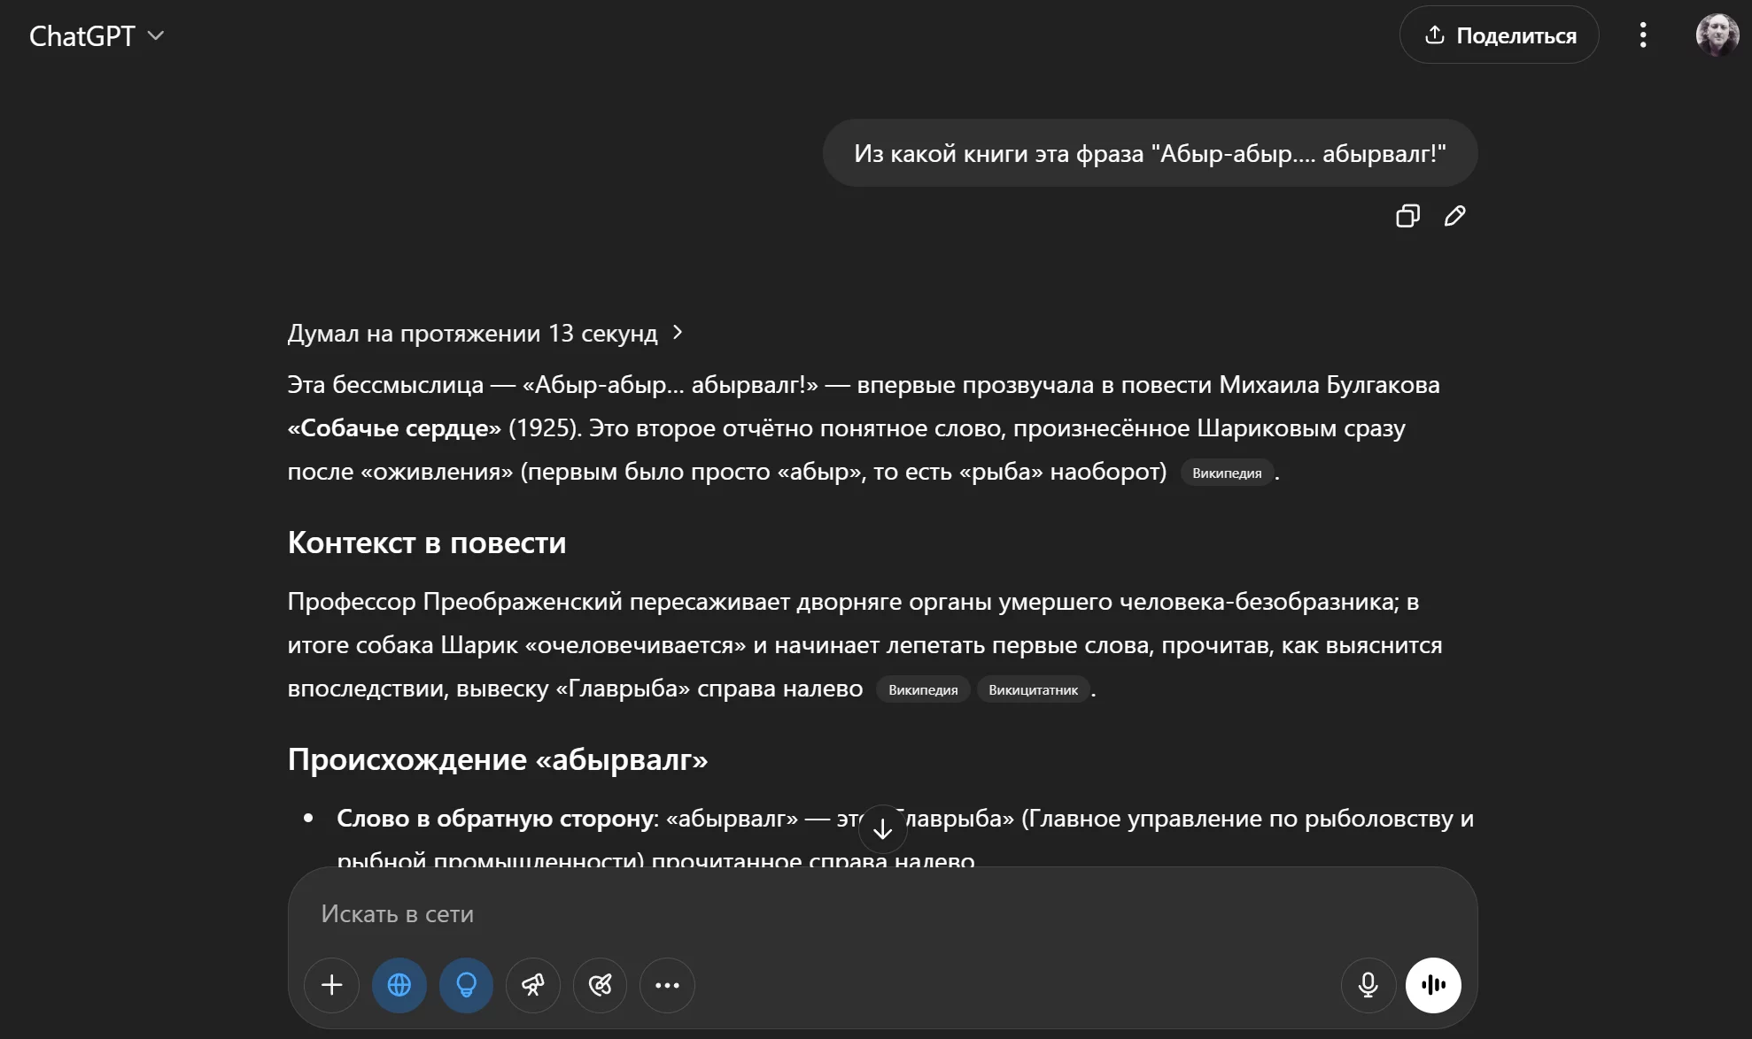Expand 'Думал на протяжении 13 секунд' reasoning

tap(485, 334)
